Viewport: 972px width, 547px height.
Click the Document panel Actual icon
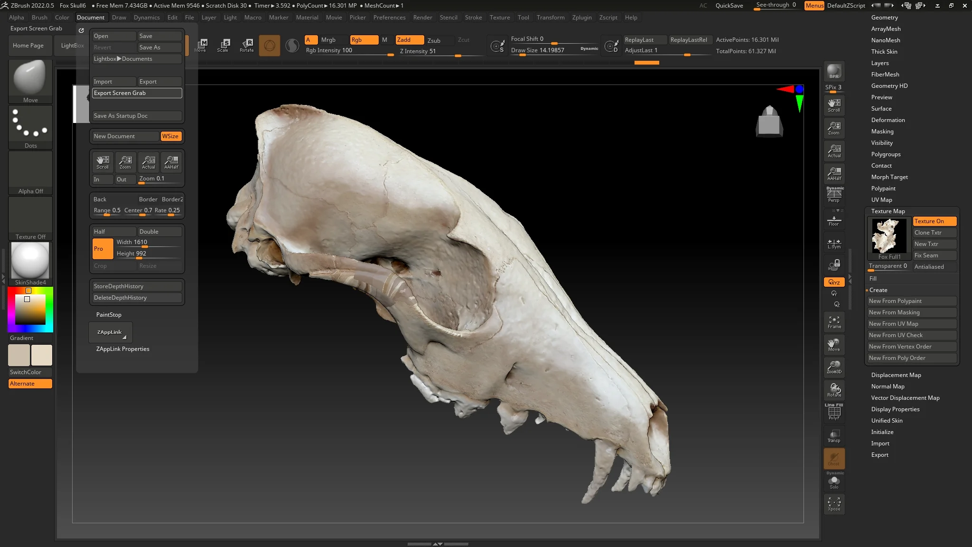coord(149,162)
